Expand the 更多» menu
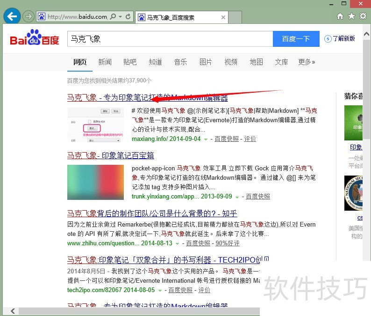Image resolution: width=371 pixels, height=316 pixels. click(307, 62)
